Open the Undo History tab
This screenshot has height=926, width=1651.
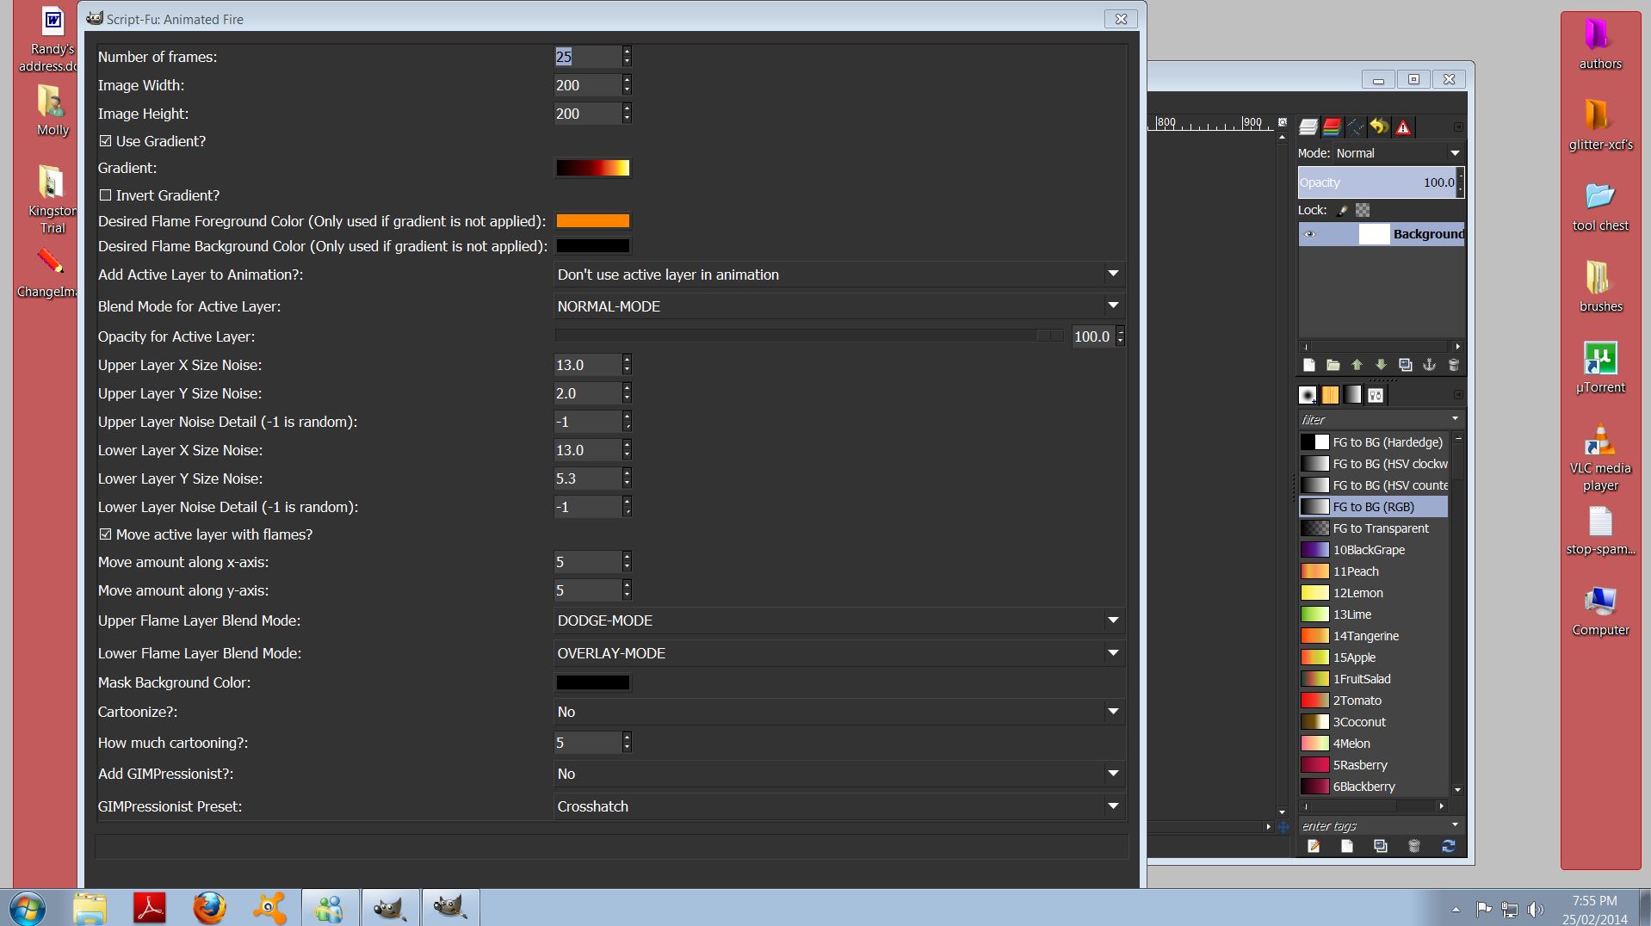click(x=1379, y=127)
